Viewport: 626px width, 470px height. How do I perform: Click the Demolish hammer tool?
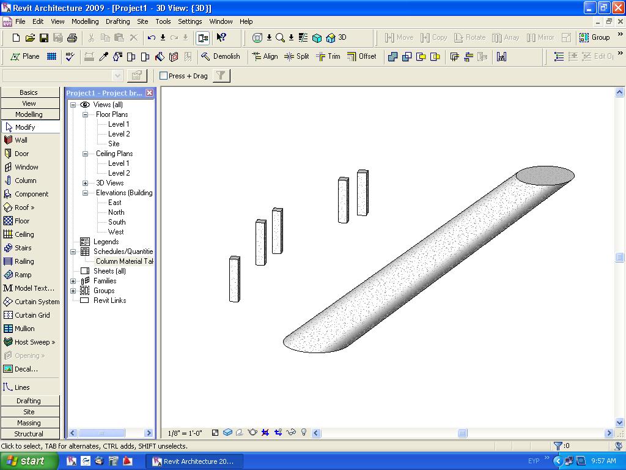(x=221, y=56)
